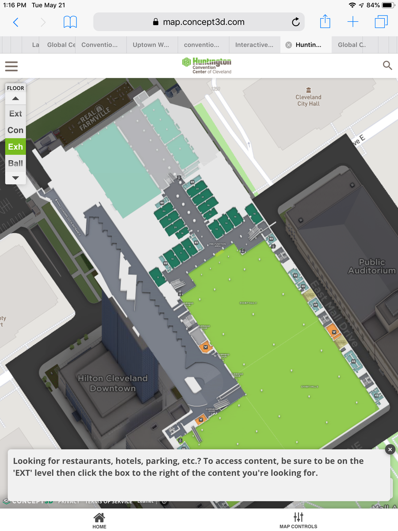Click the Huntington Convention Center logo
The width and height of the screenshot is (398, 531).
(207, 65)
